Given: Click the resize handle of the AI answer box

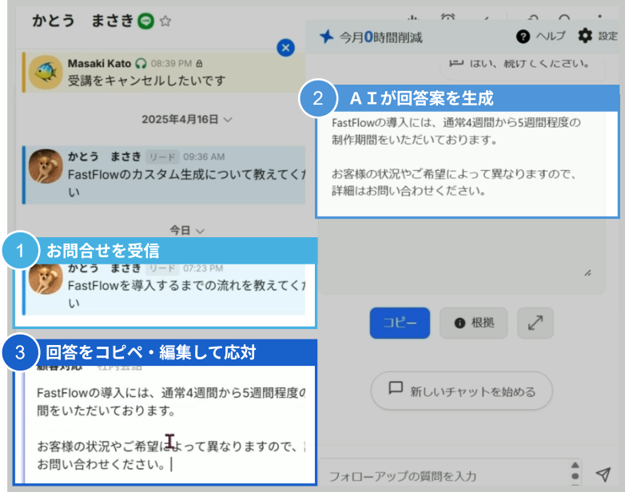Looking at the screenshot, I should coord(587,273).
